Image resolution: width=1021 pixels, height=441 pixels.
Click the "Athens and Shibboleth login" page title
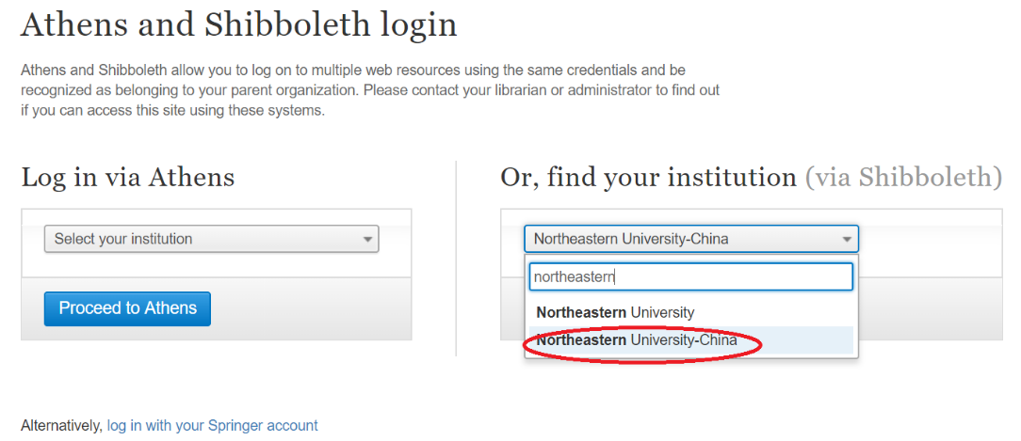click(238, 25)
